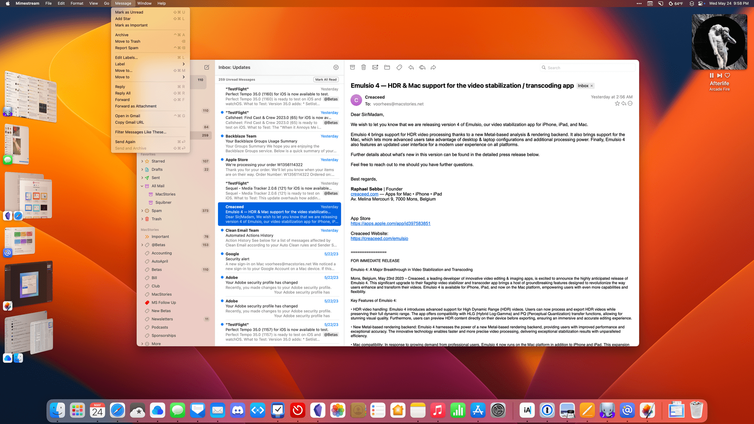The width and height of the screenshot is (754, 424).
Task: Expand the Spam folder chevron
Action: coord(142,211)
